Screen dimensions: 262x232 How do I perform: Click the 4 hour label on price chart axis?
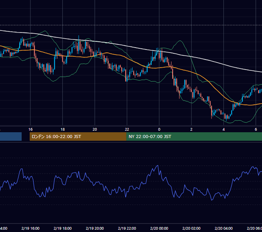click(223, 130)
